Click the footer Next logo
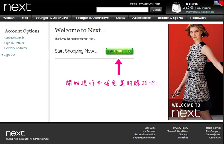224x144 pixels. click(15, 133)
